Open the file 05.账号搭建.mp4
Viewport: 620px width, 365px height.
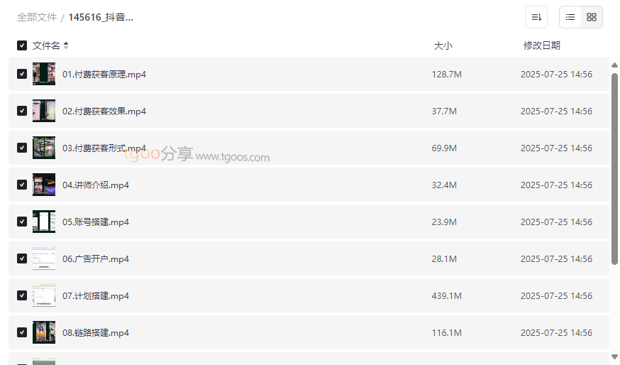click(96, 222)
